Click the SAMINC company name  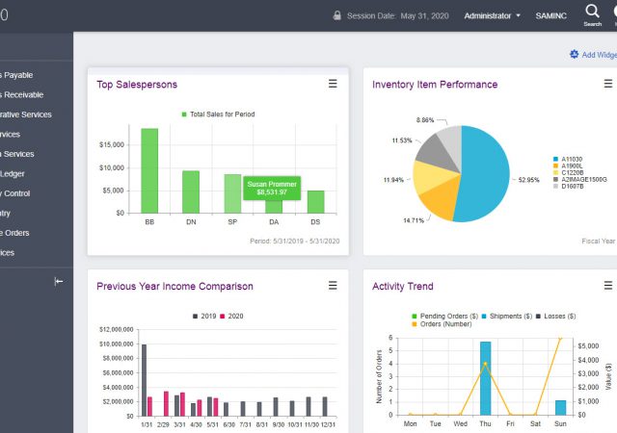(x=550, y=15)
